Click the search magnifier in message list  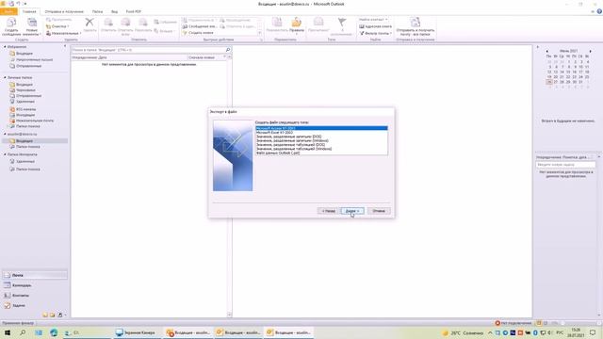point(228,50)
